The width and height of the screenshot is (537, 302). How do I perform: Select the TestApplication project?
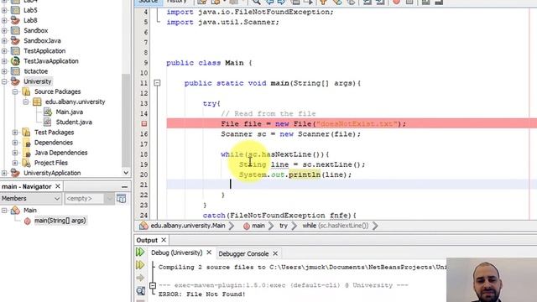point(44,51)
